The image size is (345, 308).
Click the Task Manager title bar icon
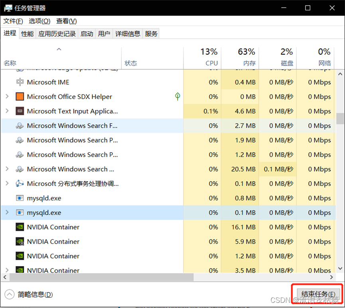8,8
